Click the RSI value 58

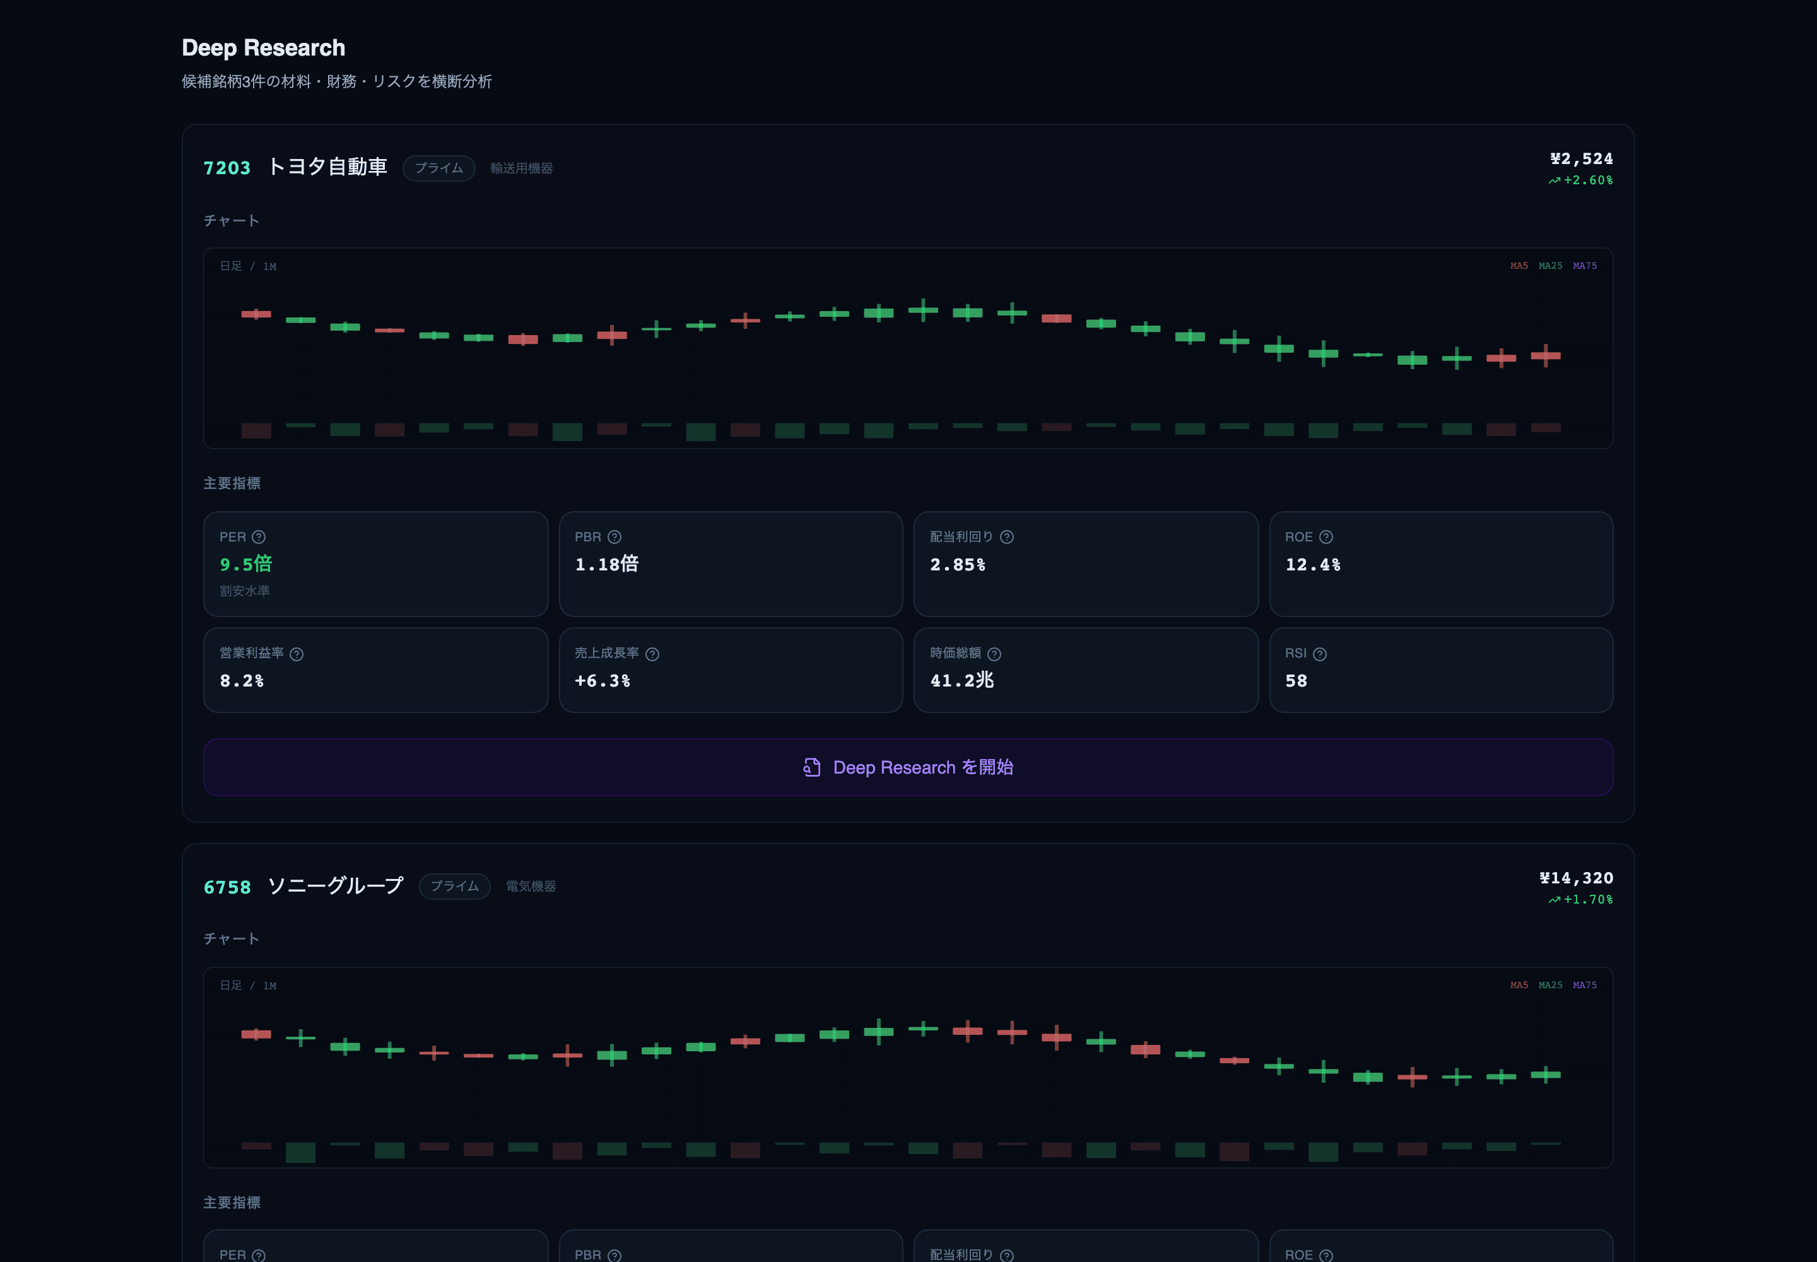point(1296,681)
